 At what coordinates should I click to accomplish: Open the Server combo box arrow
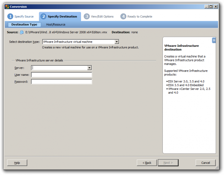(x=90, y=68)
